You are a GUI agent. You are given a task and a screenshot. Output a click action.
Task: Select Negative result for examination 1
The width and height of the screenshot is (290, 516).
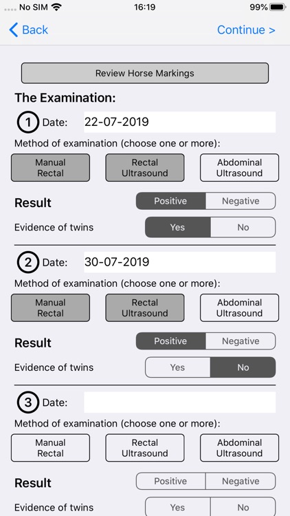(x=241, y=201)
